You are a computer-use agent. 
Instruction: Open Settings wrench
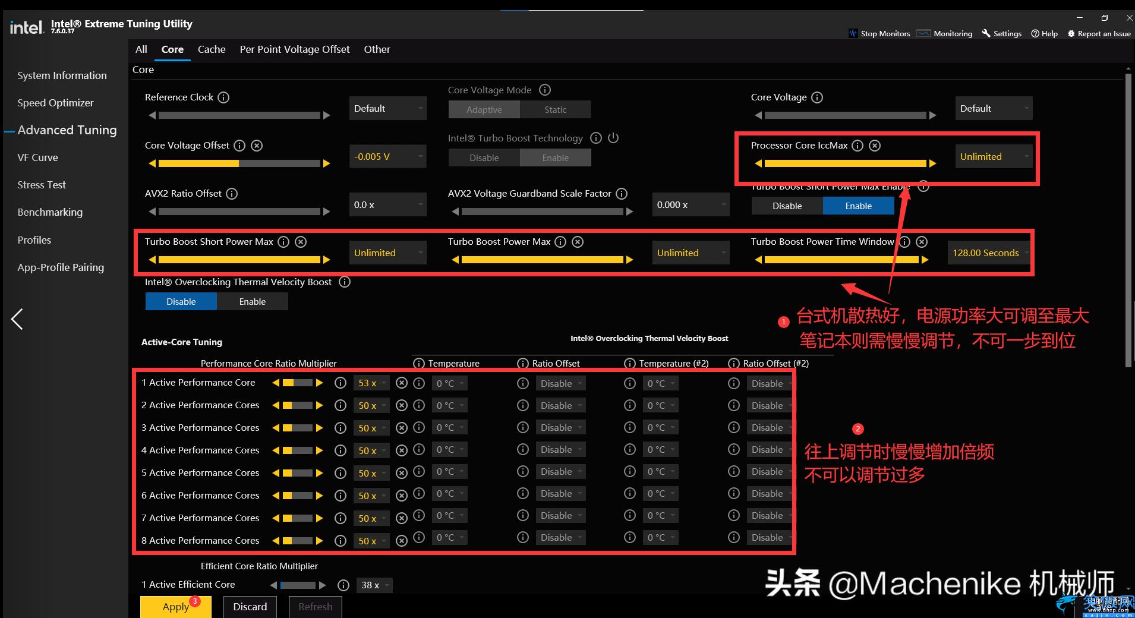pyautogui.click(x=986, y=33)
